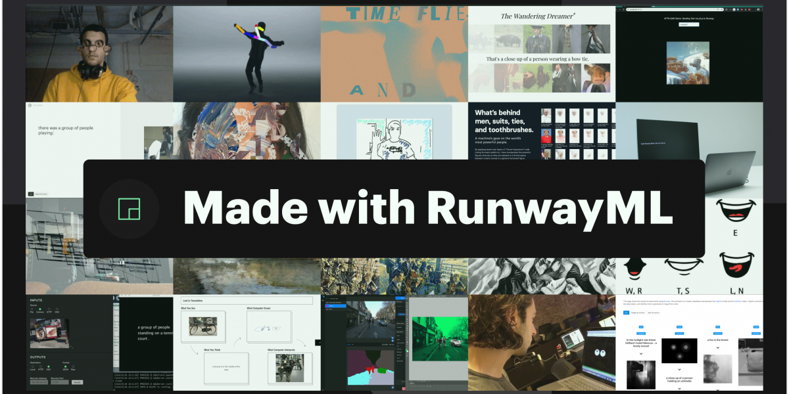
Task: Open the green segmentation street image
Action: 437,341
